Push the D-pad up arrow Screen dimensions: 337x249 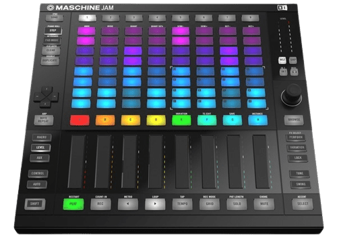tap(47, 90)
